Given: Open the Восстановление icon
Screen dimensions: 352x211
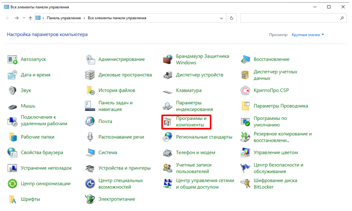Looking at the screenshot, I should [x=245, y=60].
